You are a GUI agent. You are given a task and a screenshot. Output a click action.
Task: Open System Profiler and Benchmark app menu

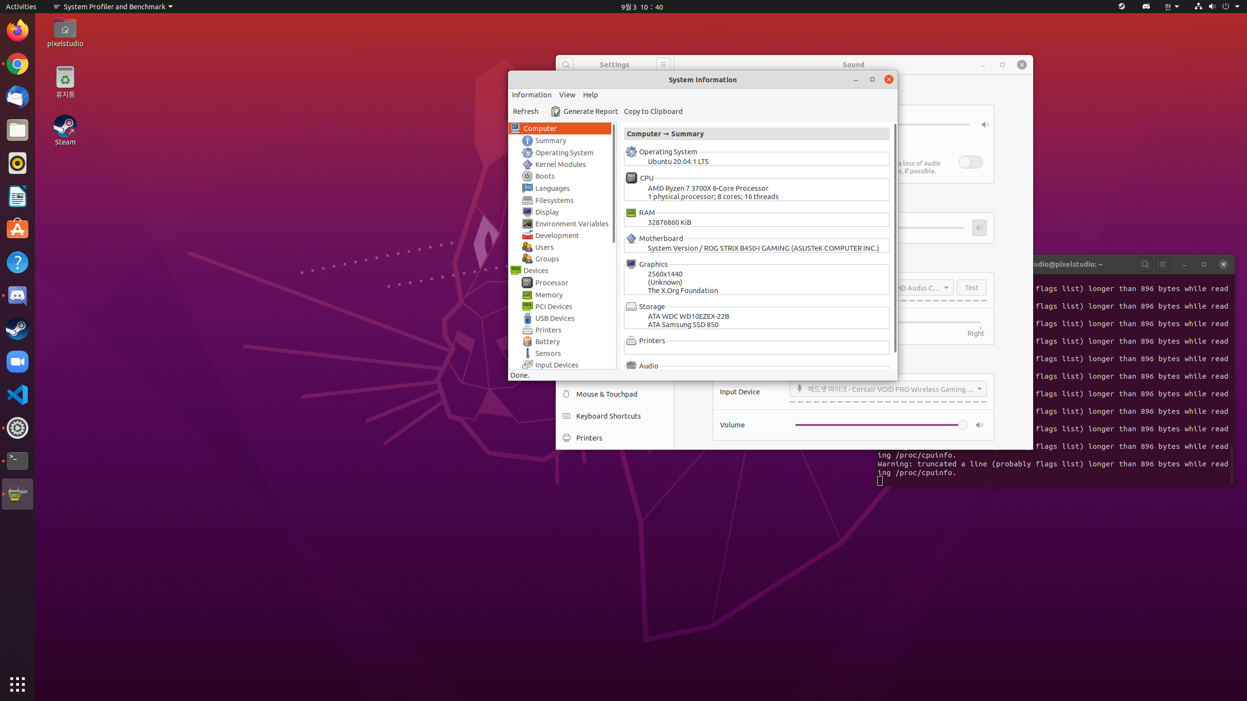point(113,7)
